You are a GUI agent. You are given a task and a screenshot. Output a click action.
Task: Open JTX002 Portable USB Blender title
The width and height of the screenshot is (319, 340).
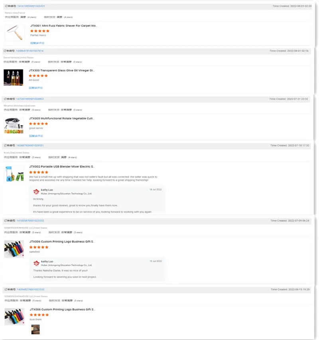[62, 167]
